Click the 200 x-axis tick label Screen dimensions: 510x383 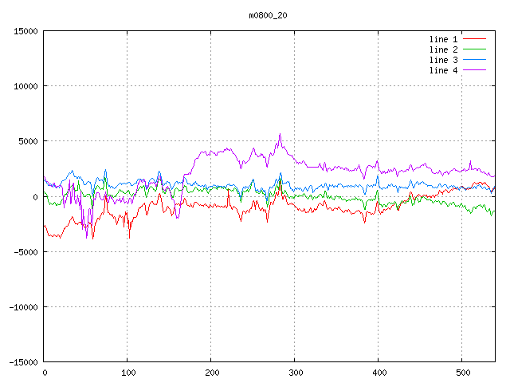[211, 372]
